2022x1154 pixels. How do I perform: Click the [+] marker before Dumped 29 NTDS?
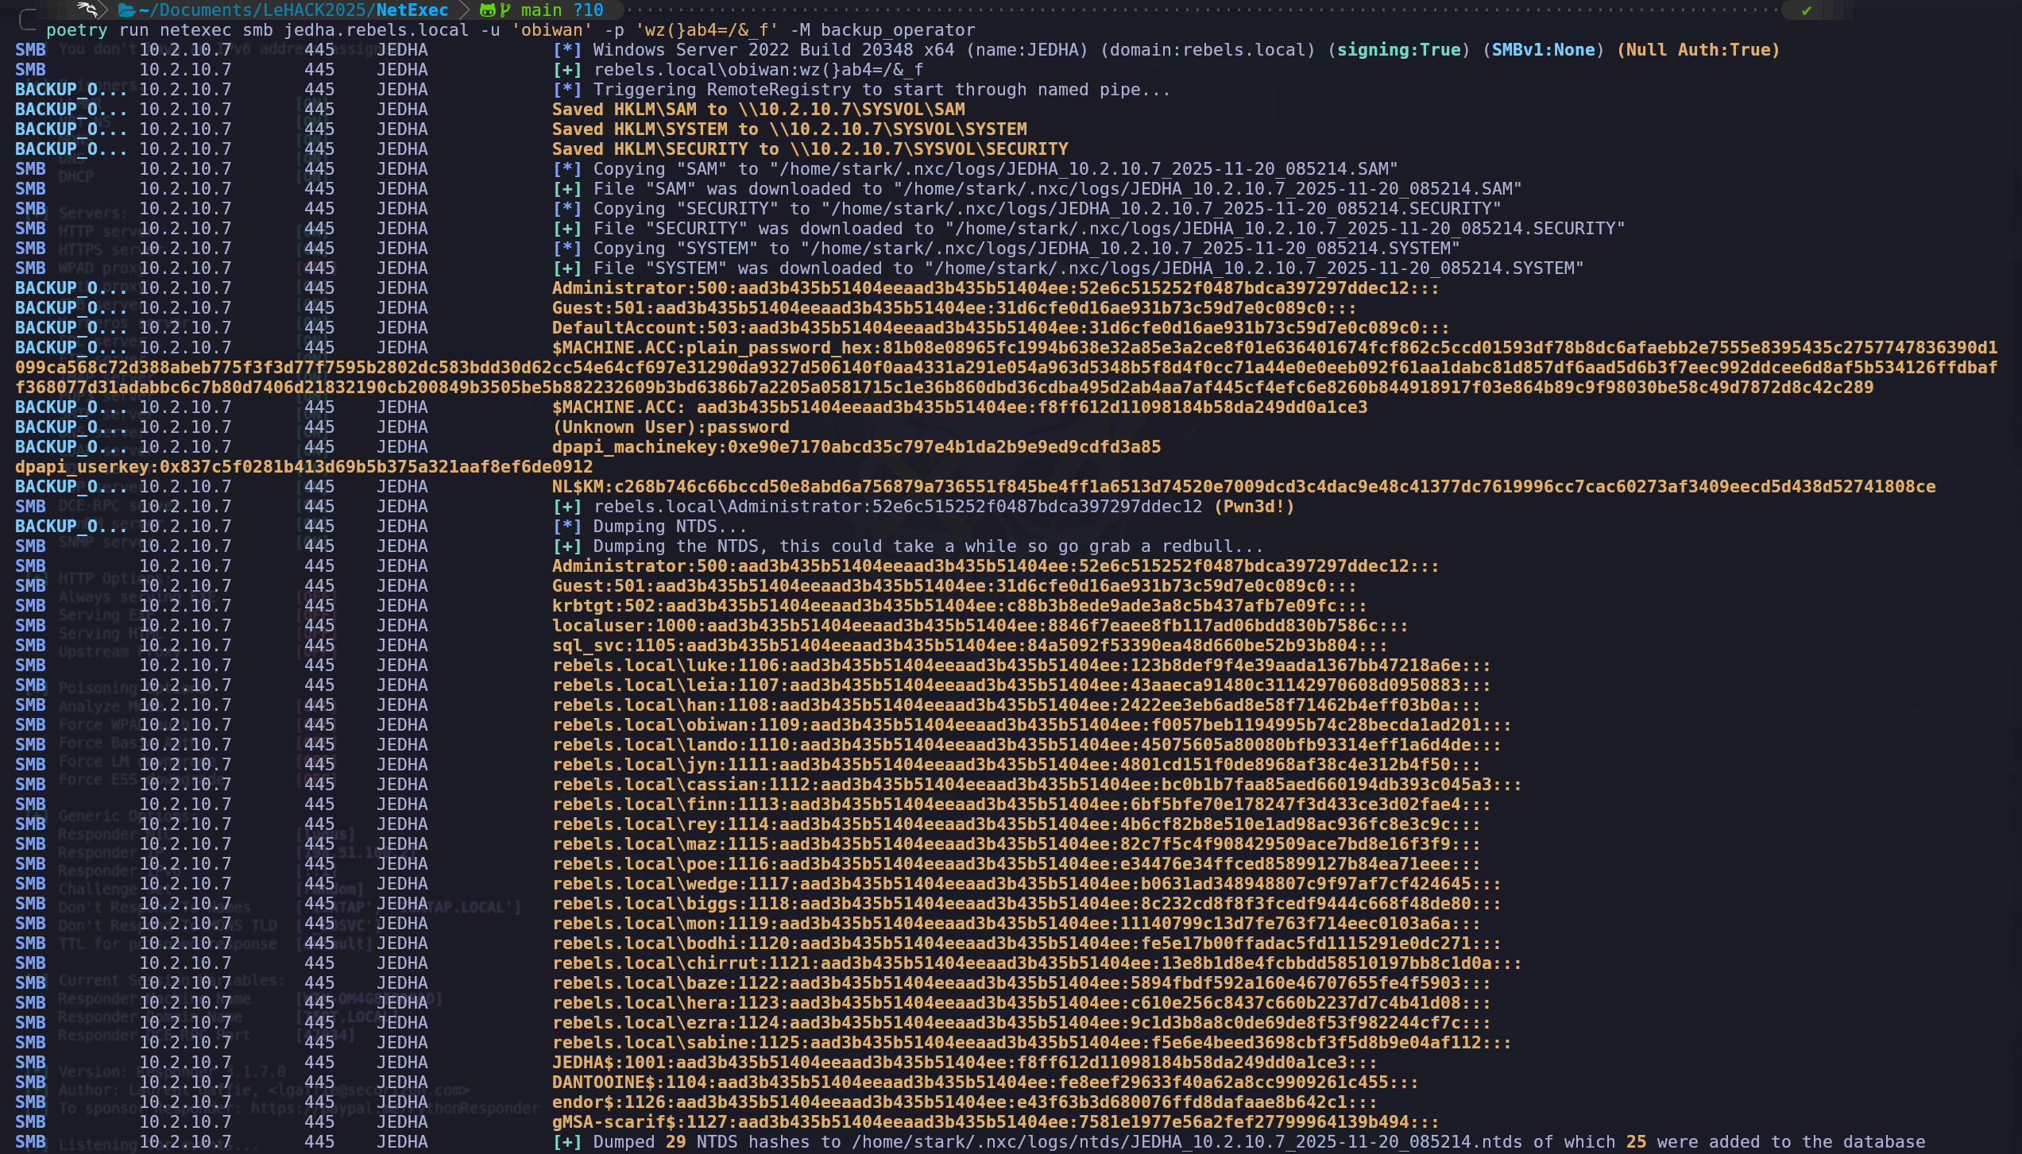coord(567,1142)
